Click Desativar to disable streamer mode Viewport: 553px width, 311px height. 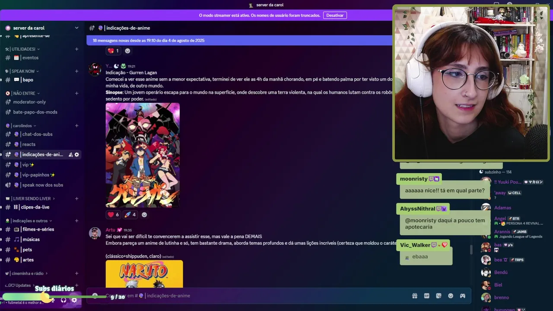(x=335, y=15)
